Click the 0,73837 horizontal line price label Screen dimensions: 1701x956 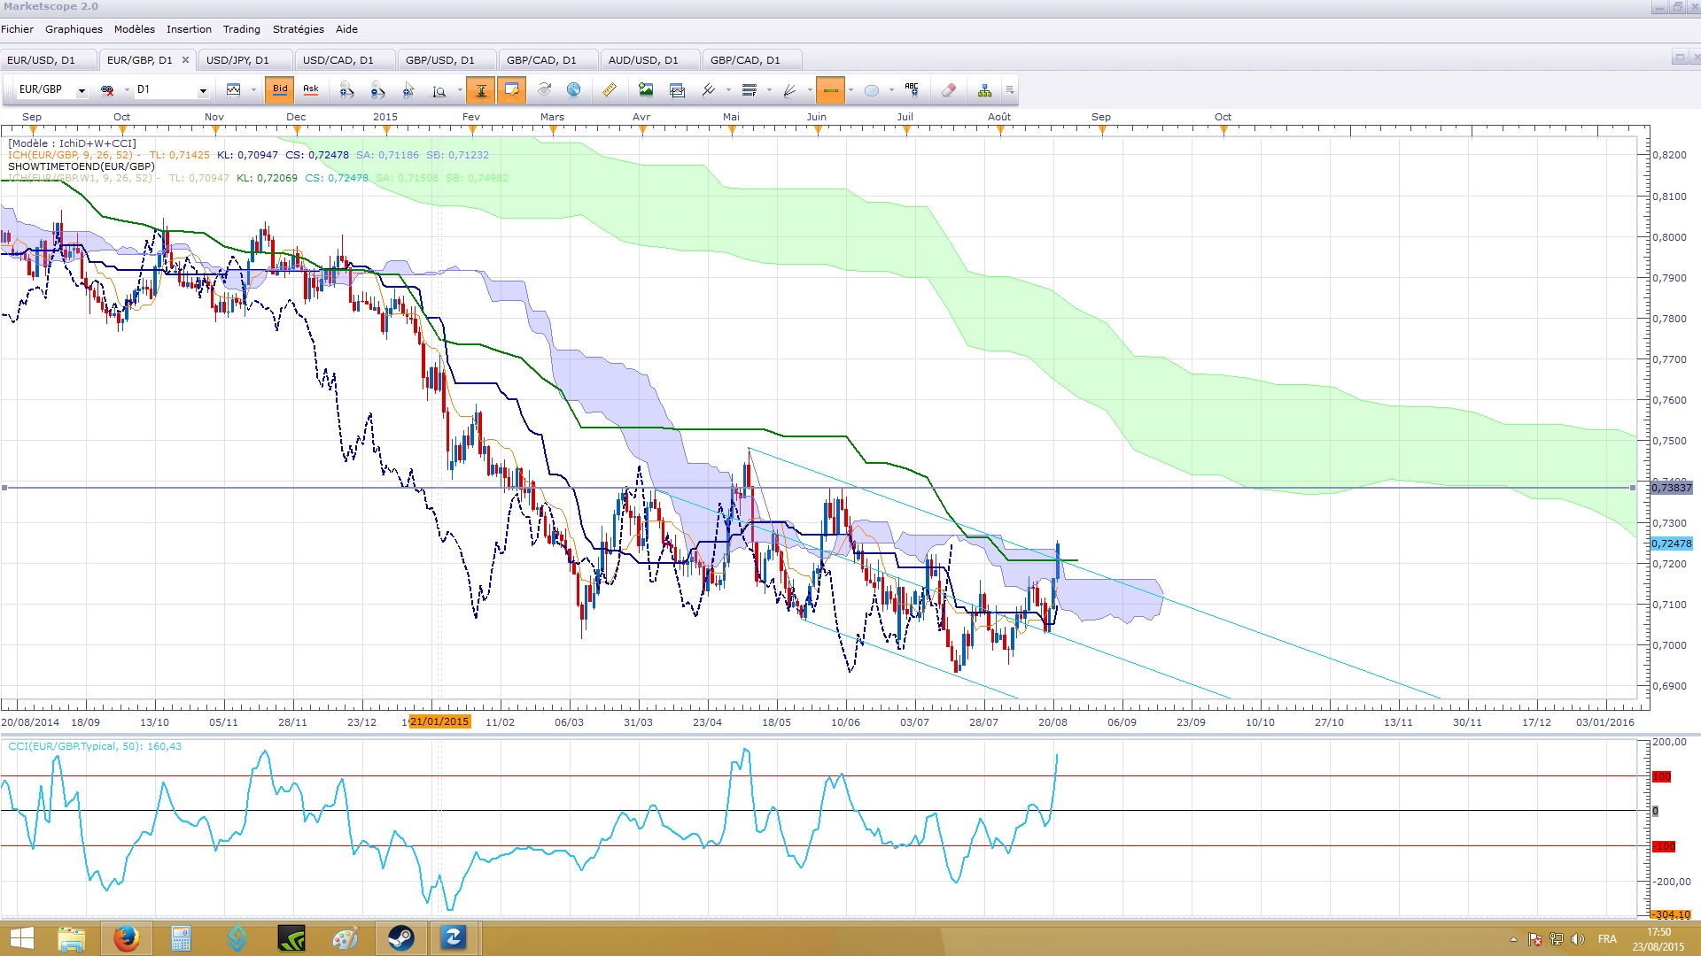point(1672,488)
